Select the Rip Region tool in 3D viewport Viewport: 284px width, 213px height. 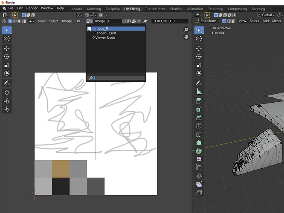(199, 193)
